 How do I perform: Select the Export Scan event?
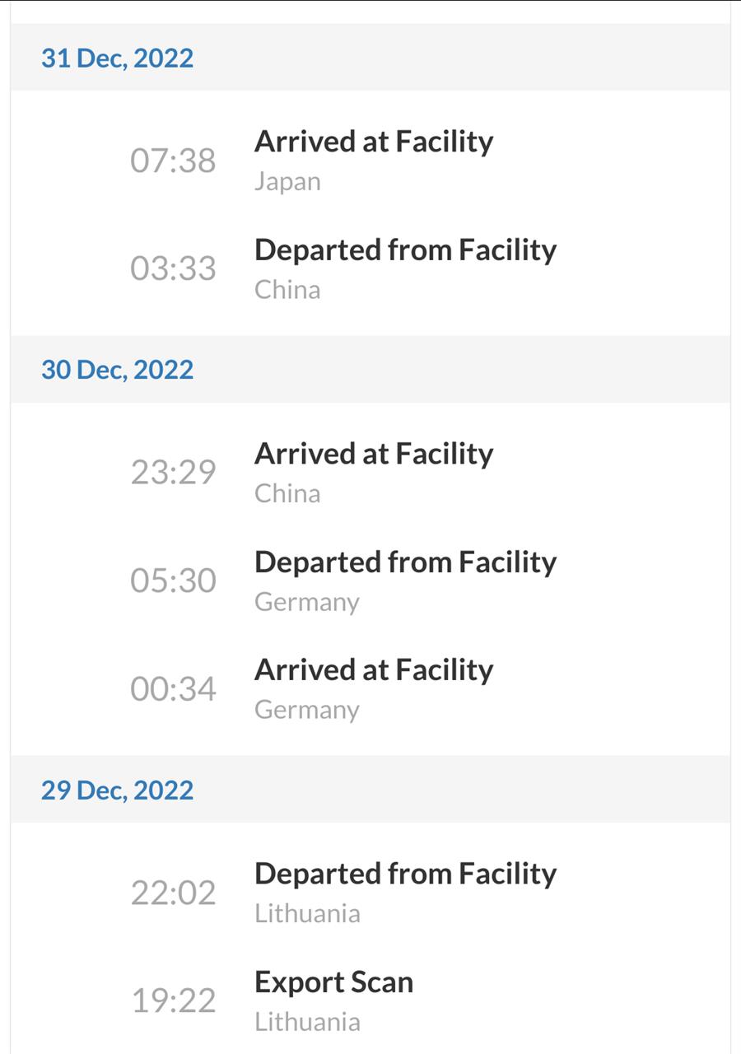click(x=370, y=1000)
